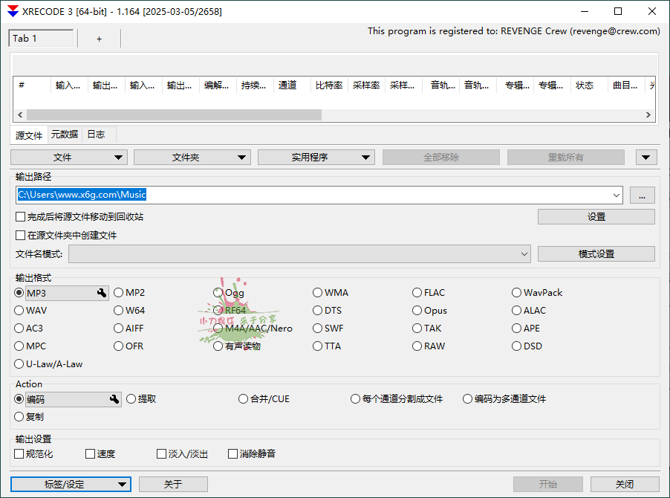This screenshot has width=670, height=498.
Task: Click the 关于 button
Action: (173, 484)
